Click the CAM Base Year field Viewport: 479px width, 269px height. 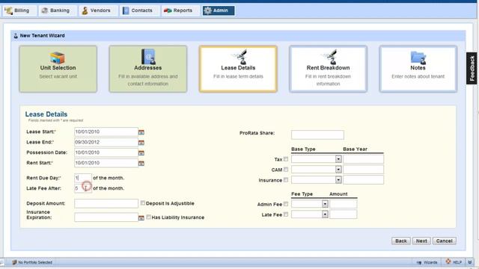(x=363, y=170)
